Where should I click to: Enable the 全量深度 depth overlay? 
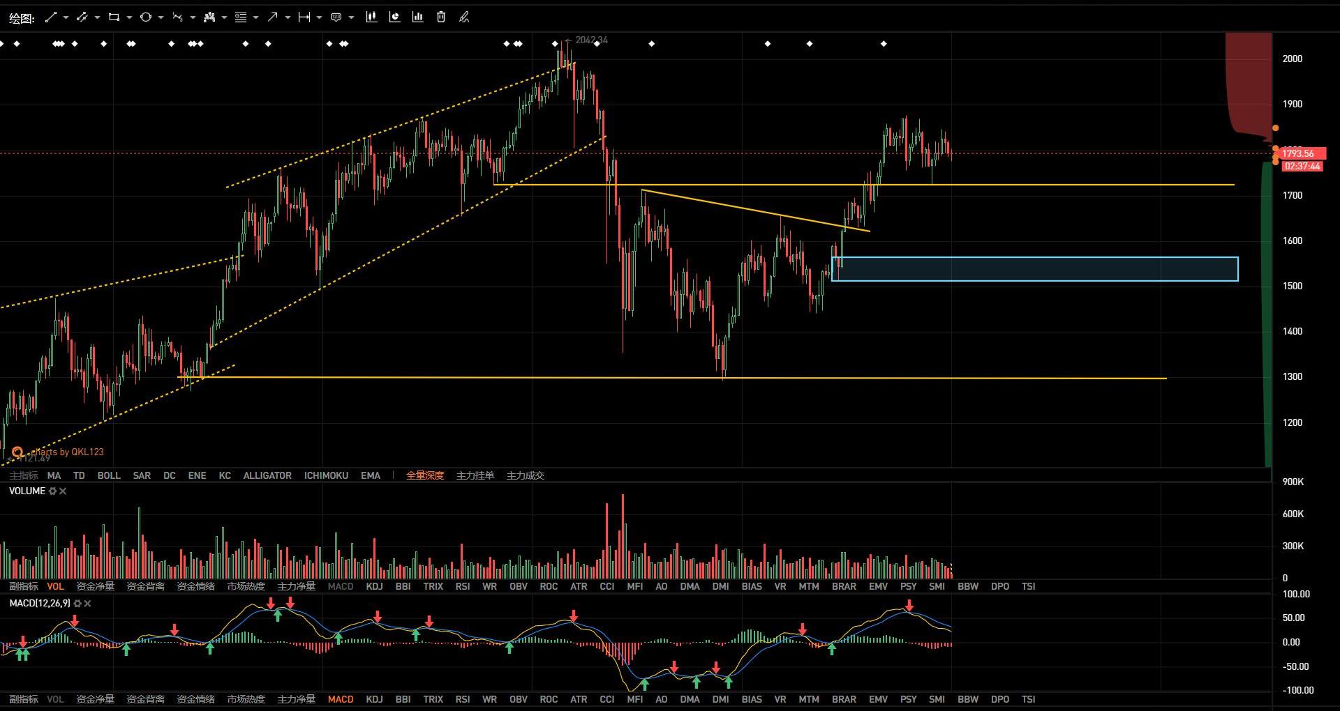pyautogui.click(x=425, y=475)
